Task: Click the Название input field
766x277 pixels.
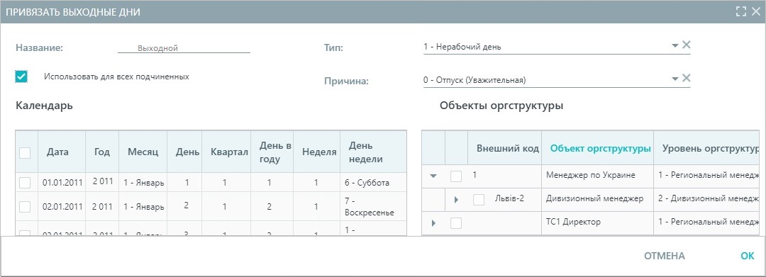Action: tap(184, 47)
